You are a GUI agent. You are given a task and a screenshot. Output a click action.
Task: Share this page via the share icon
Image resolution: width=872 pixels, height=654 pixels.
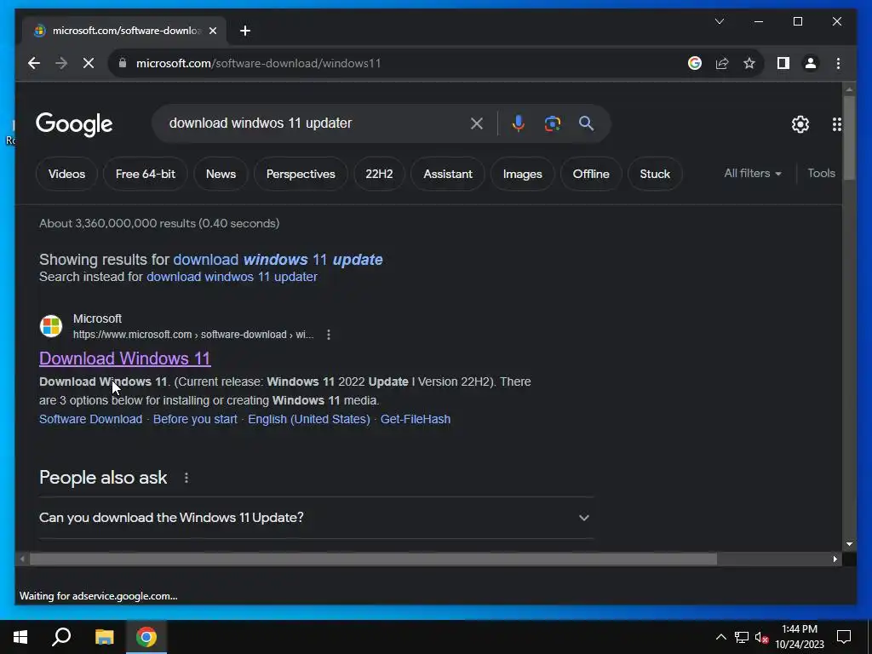point(722,63)
